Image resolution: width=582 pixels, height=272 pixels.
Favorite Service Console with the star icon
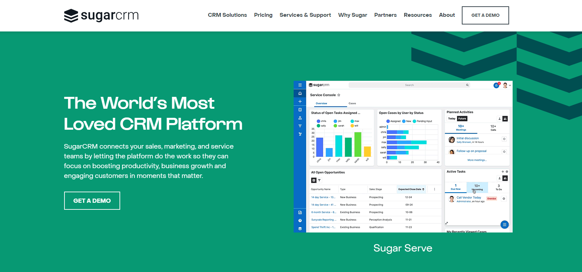point(339,95)
